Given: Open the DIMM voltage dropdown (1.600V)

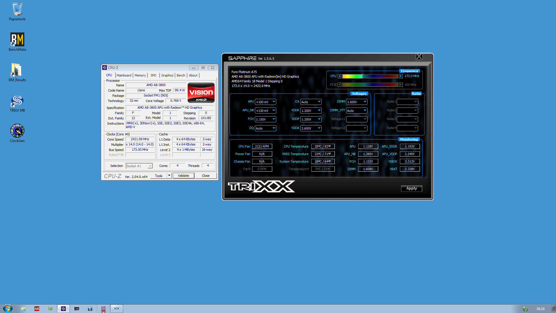Looking at the screenshot, I should tap(357, 102).
